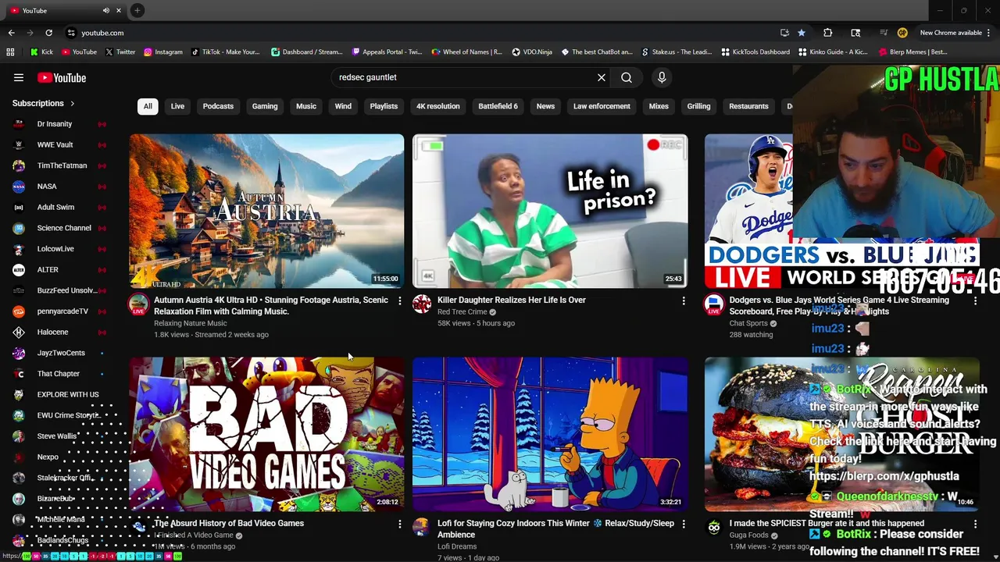Image resolution: width=1000 pixels, height=562 pixels.
Task: Clear the search box with the X icon
Action: click(x=602, y=77)
